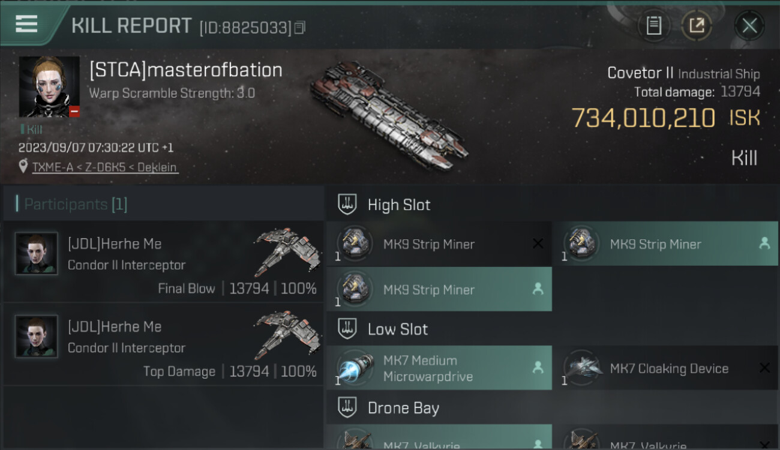780x450 pixels.
Task: Select destroyed MK9 Strip Miner with X mark
Action: (x=439, y=244)
